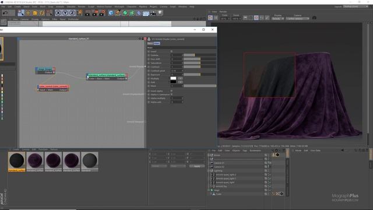Open Mode in Attribute Manager
373x210 pixels.
point(298,150)
